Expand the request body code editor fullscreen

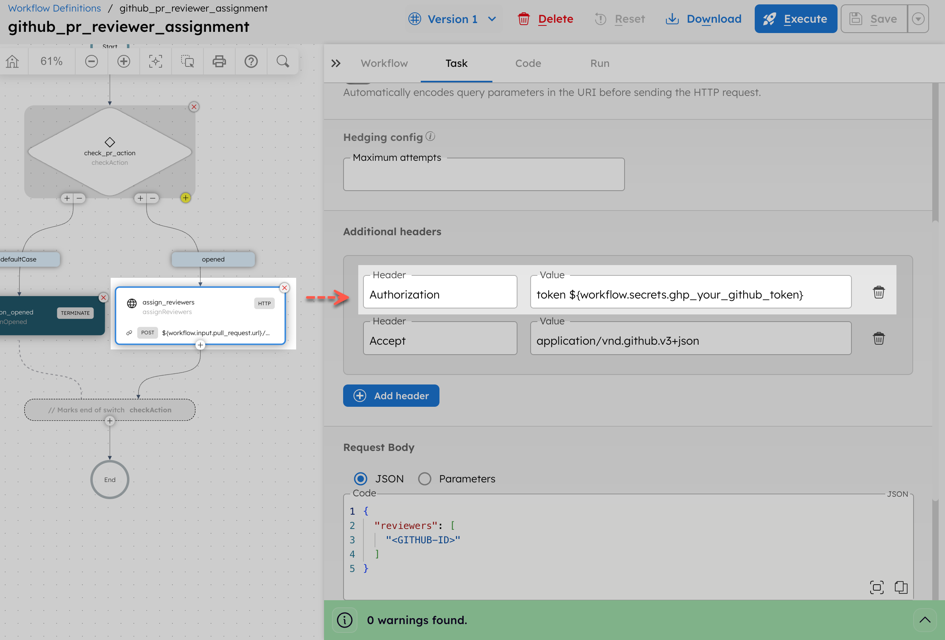(877, 587)
